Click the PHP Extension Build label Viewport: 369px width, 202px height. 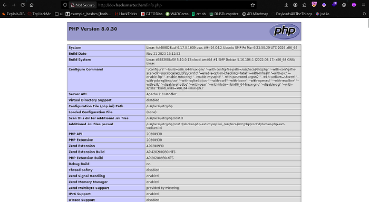tap(85, 158)
